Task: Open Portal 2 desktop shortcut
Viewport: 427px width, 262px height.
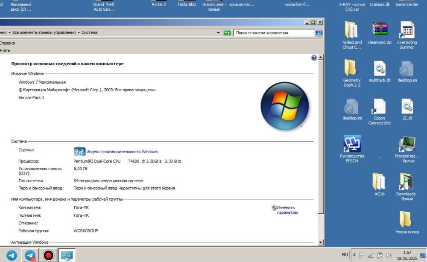Action: click(159, 3)
